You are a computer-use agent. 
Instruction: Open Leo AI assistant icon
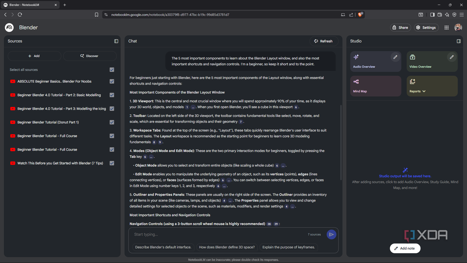(x=447, y=15)
